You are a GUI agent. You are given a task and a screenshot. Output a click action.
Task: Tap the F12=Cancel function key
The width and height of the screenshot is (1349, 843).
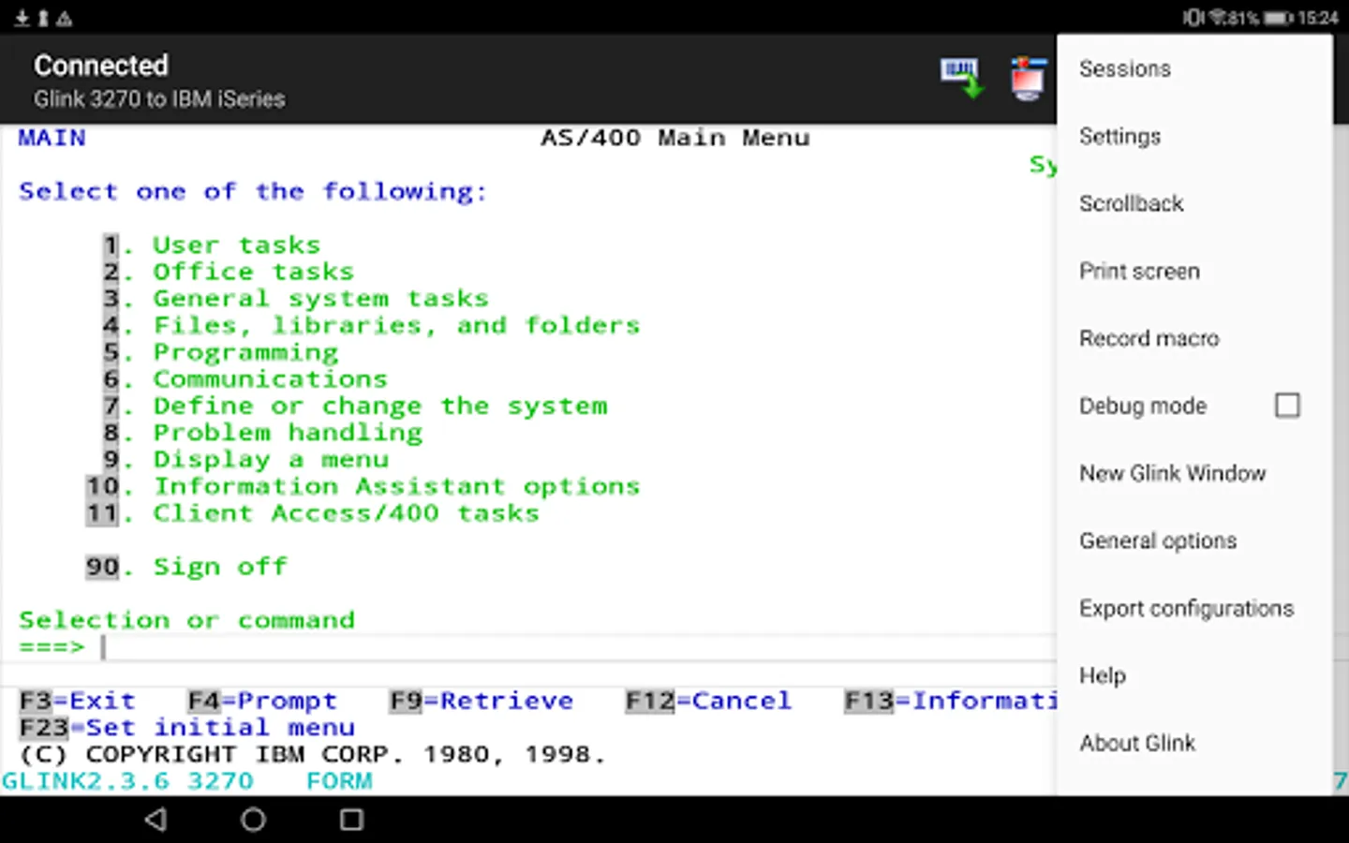coord(709,701)
